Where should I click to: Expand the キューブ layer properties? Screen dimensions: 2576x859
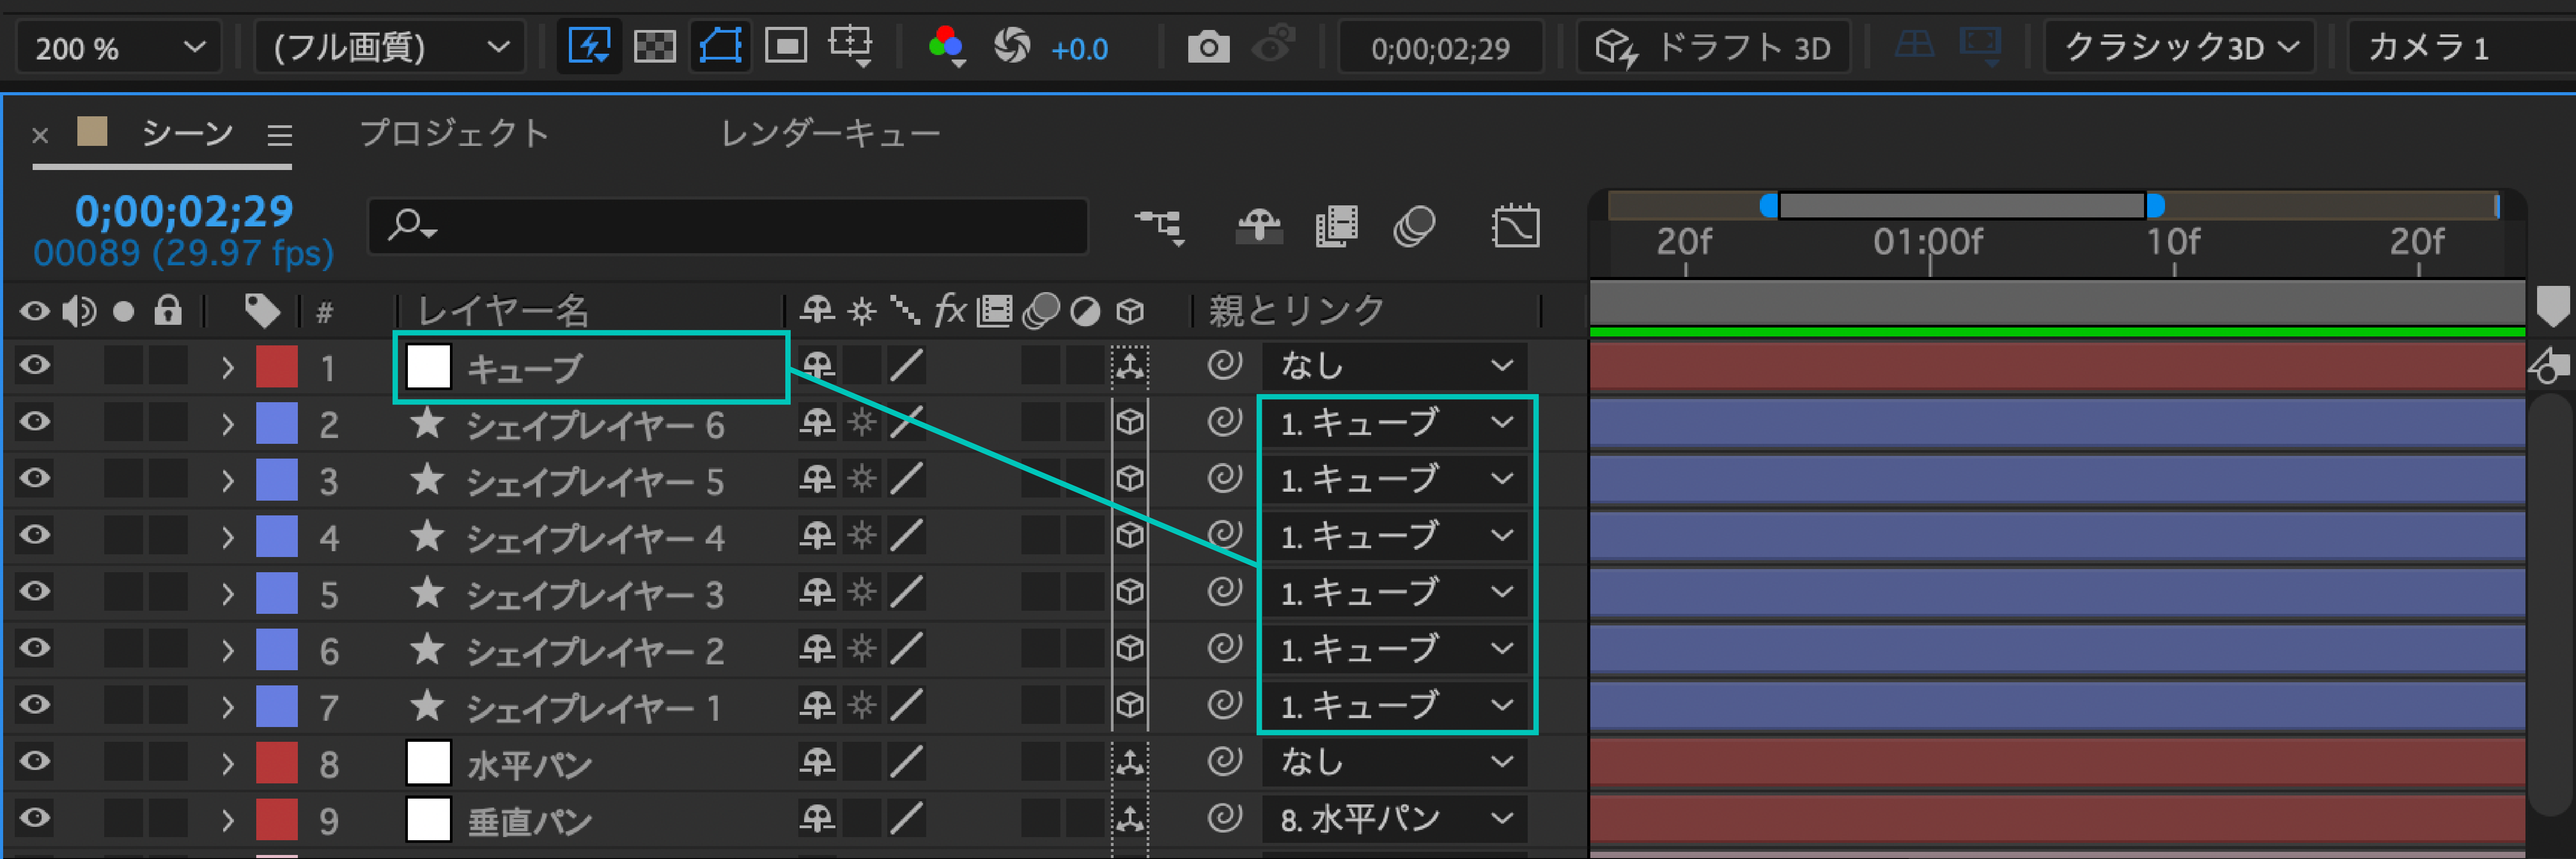click(228, 368)
